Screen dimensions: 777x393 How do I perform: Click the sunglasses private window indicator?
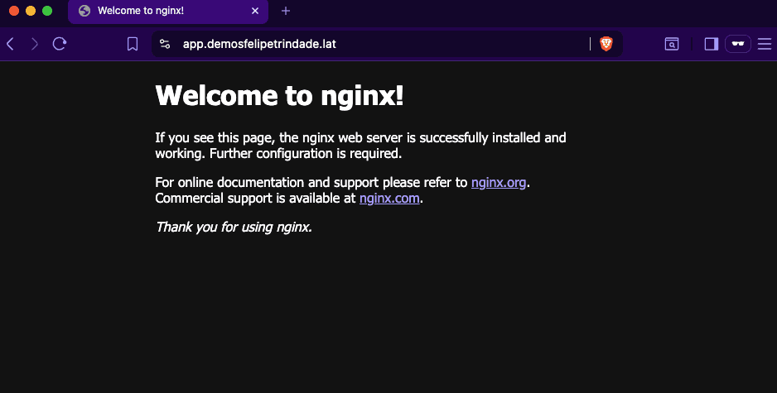737,44
